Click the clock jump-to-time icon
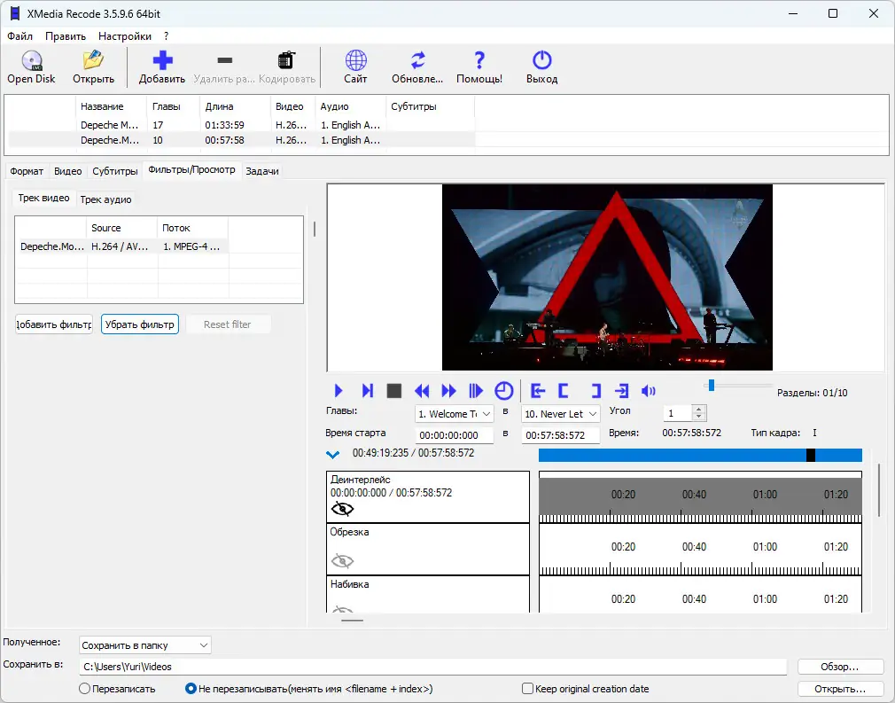This screenshot has height=703, width=895. point(503,391)
